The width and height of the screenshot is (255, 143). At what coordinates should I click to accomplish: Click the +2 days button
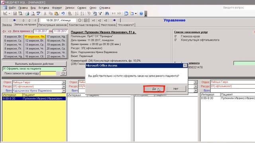point(99,20)
